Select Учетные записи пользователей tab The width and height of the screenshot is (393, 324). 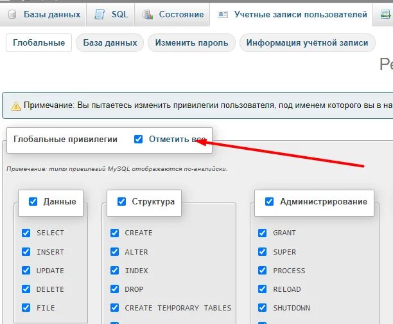(x=292, y=14)
